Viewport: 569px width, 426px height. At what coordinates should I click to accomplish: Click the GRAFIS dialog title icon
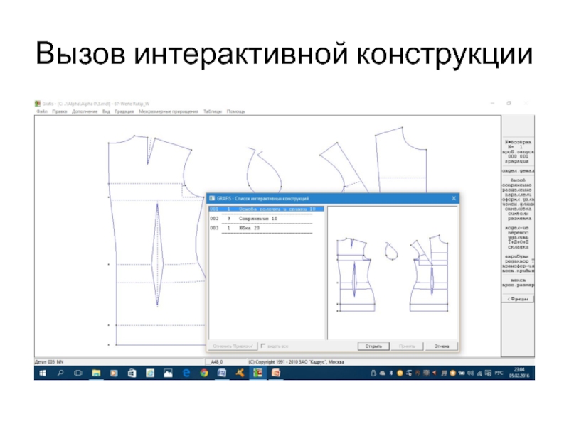[x=212, y=198]
